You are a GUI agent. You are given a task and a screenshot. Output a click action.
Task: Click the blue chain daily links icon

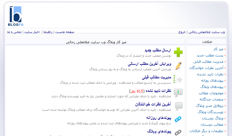click(178, 119)
